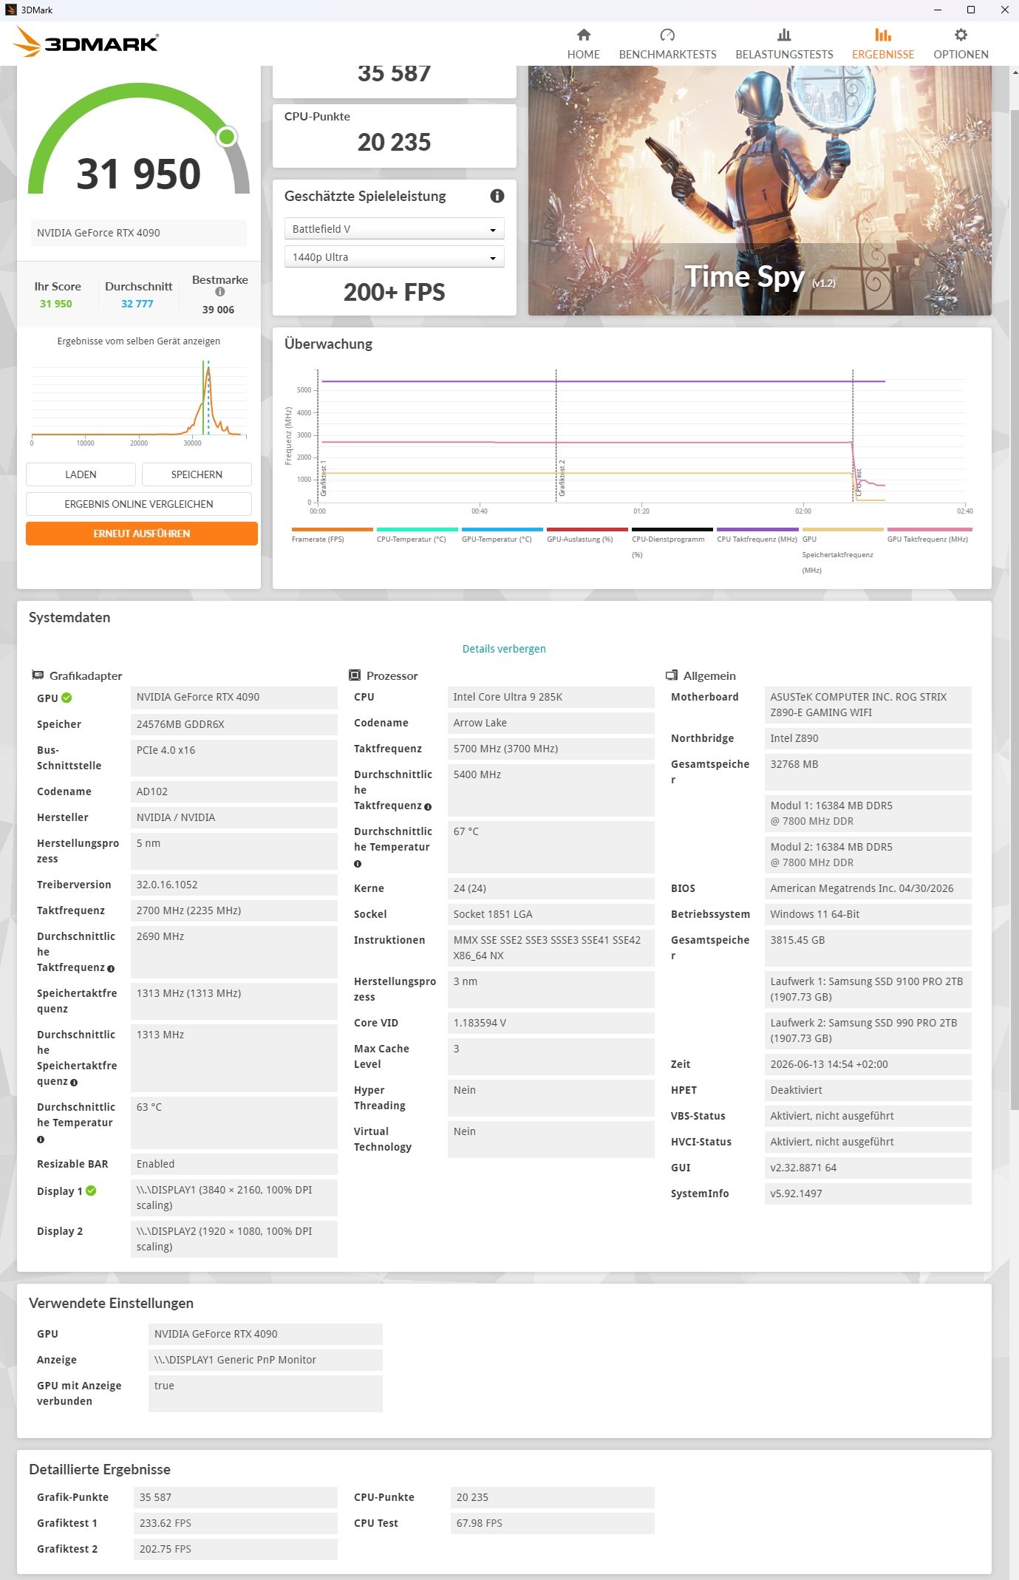This screenshot has height=1580, width=1019.
Task: Show info for CPU Durchschnittliche Temperatur
Action: tap(358, 864)
